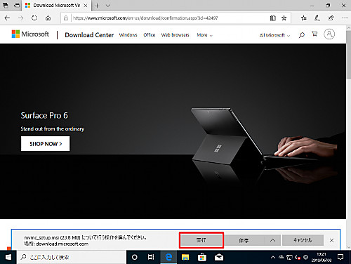Viewport: 351px width, 264px height.
Task: Open the tab preview dropdown arrow
Action: [x=108, y=6]
